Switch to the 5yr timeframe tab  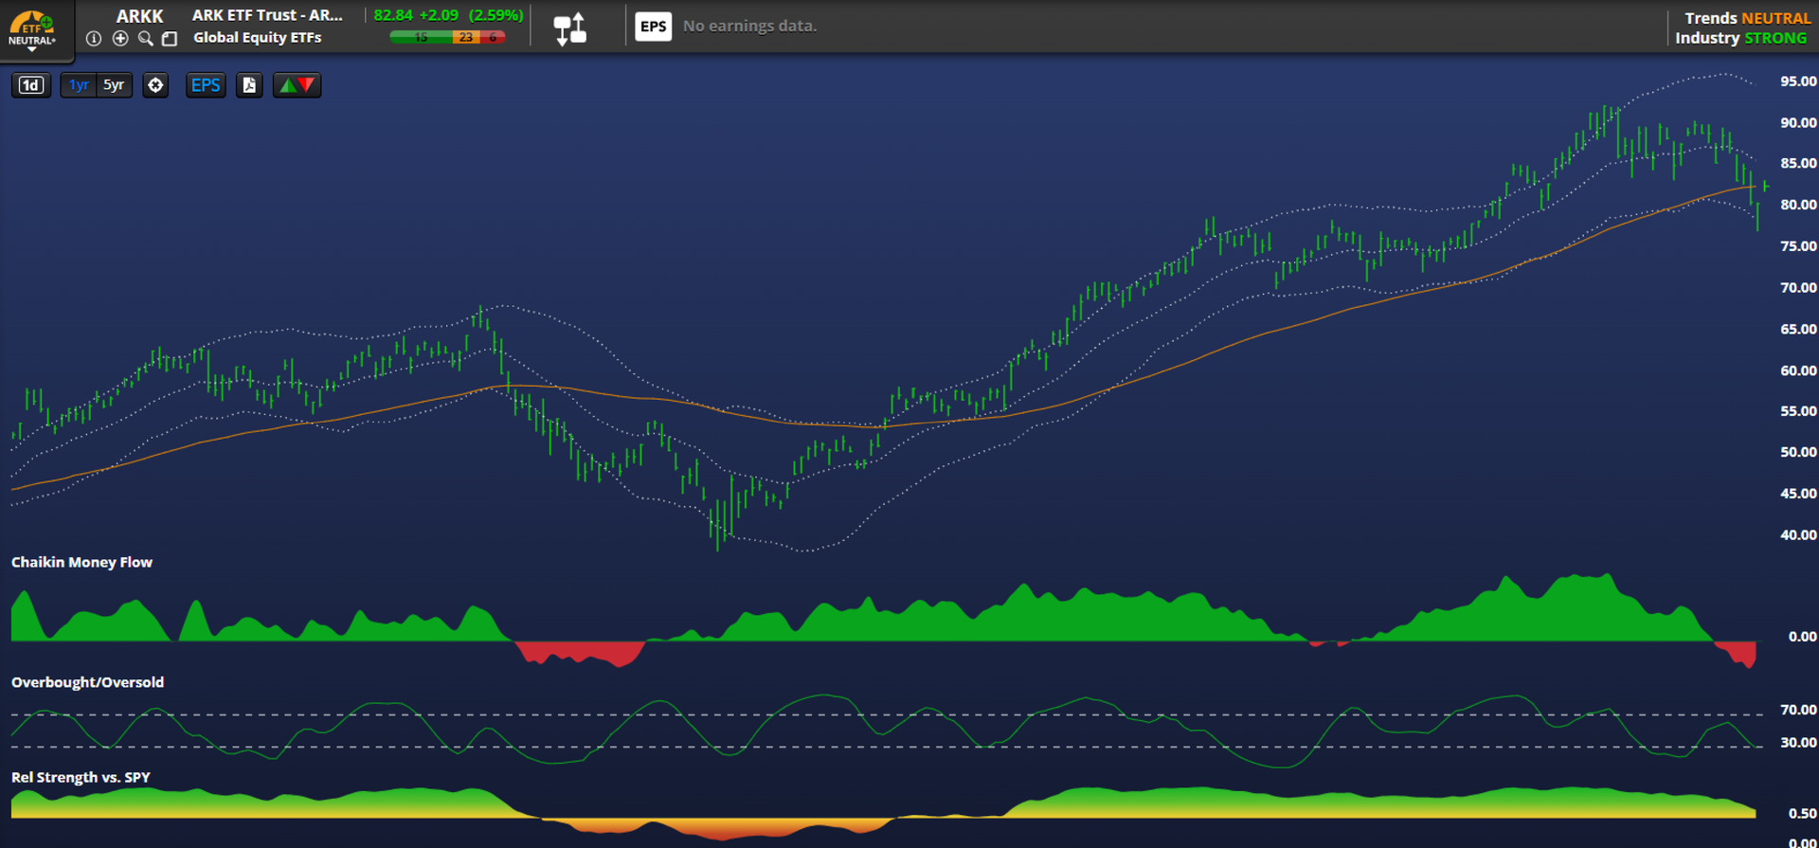[114, 85]
